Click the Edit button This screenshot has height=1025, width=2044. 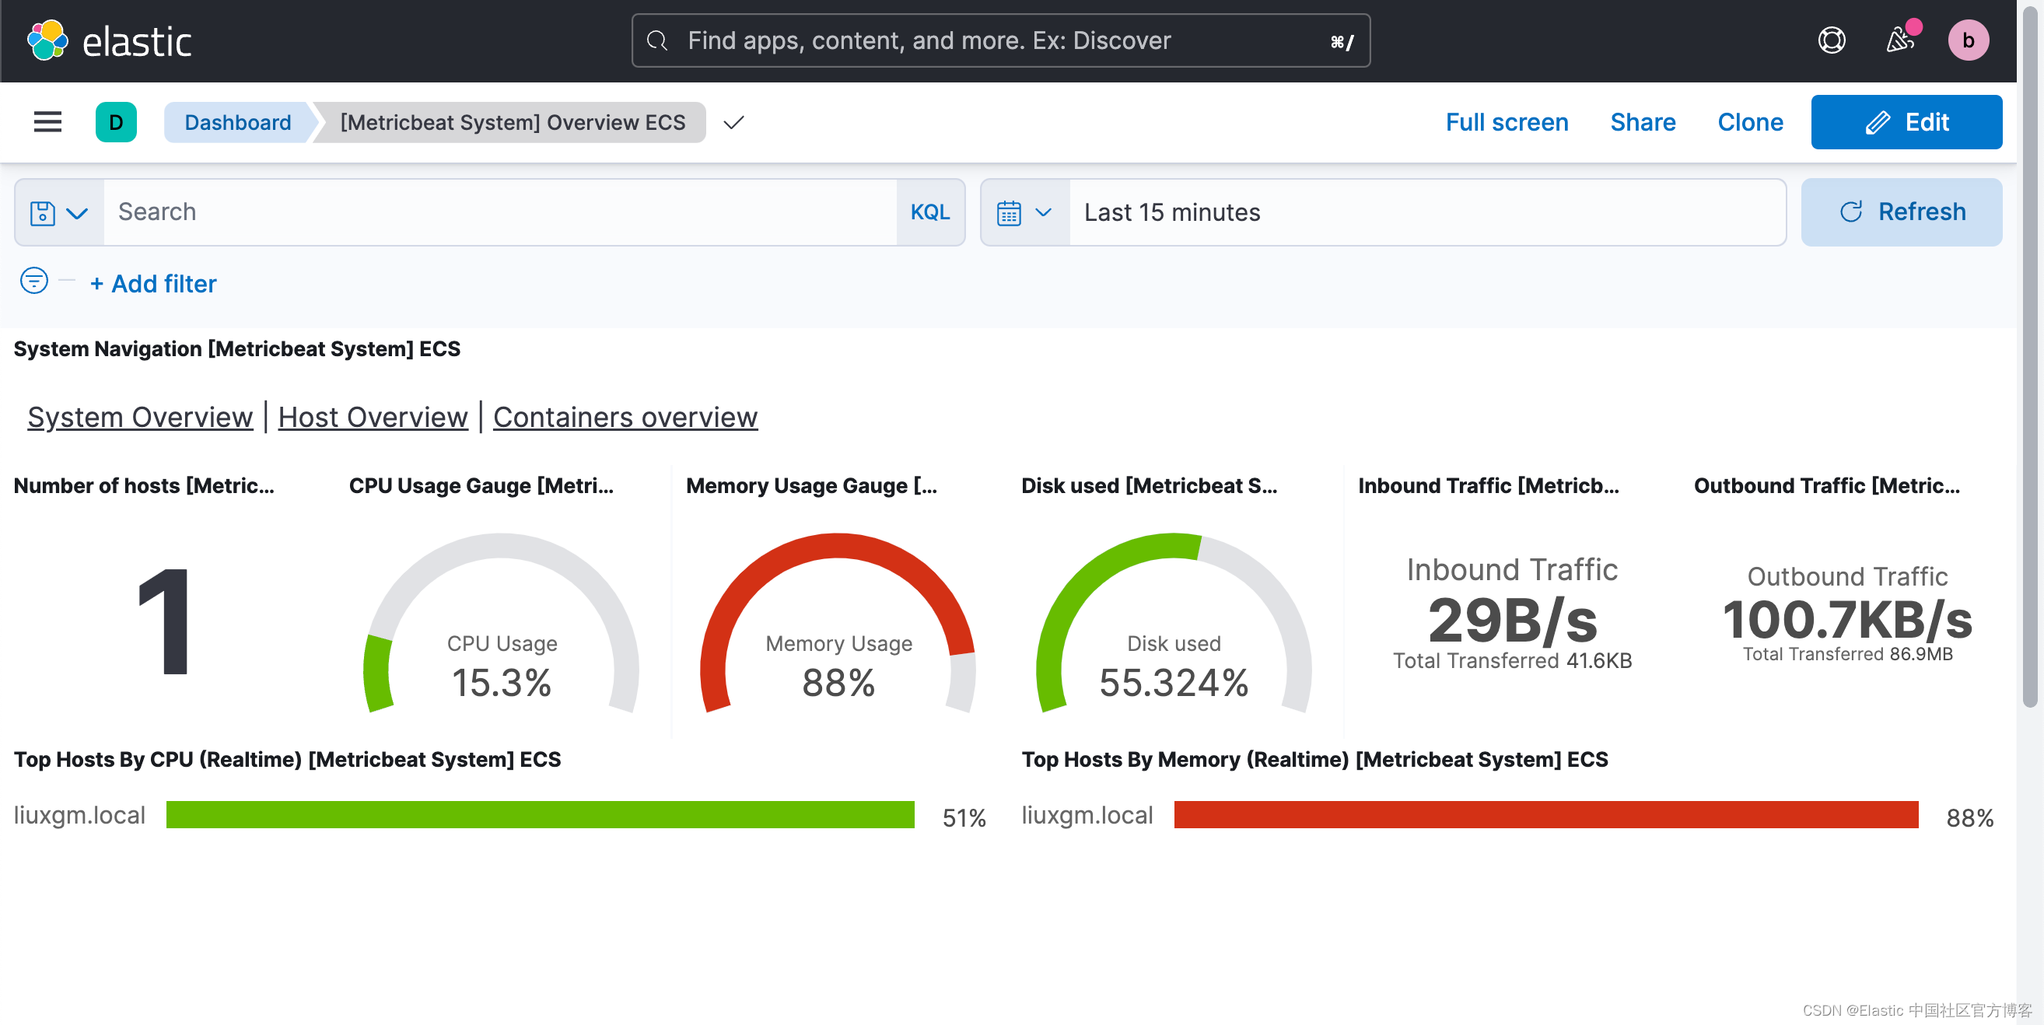pyautogui.click(x=1907, y=121)
